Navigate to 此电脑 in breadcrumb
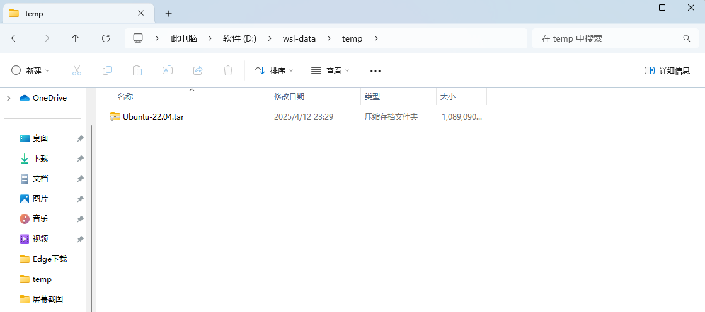This screenshot has height=312, width=705. click(x=184, y=38)
